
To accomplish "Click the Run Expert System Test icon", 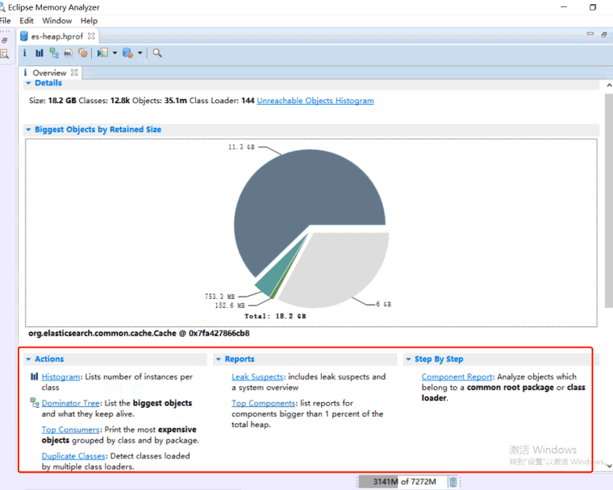I will [102, 52].
